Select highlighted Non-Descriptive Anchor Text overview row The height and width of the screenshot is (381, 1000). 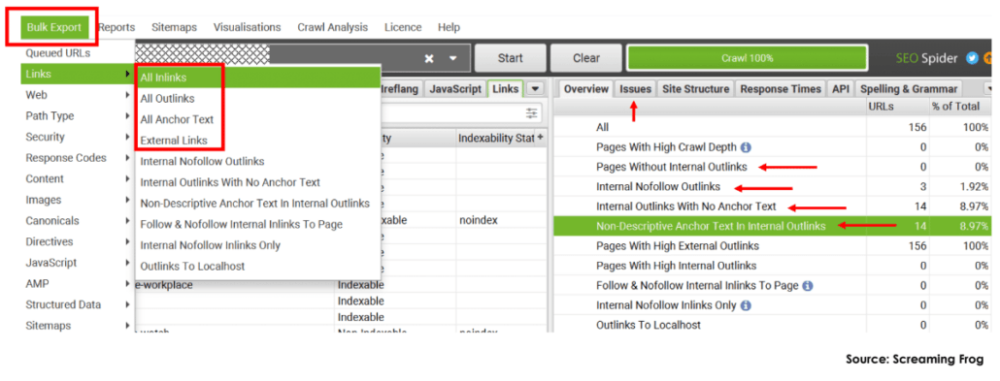point(773,226)
